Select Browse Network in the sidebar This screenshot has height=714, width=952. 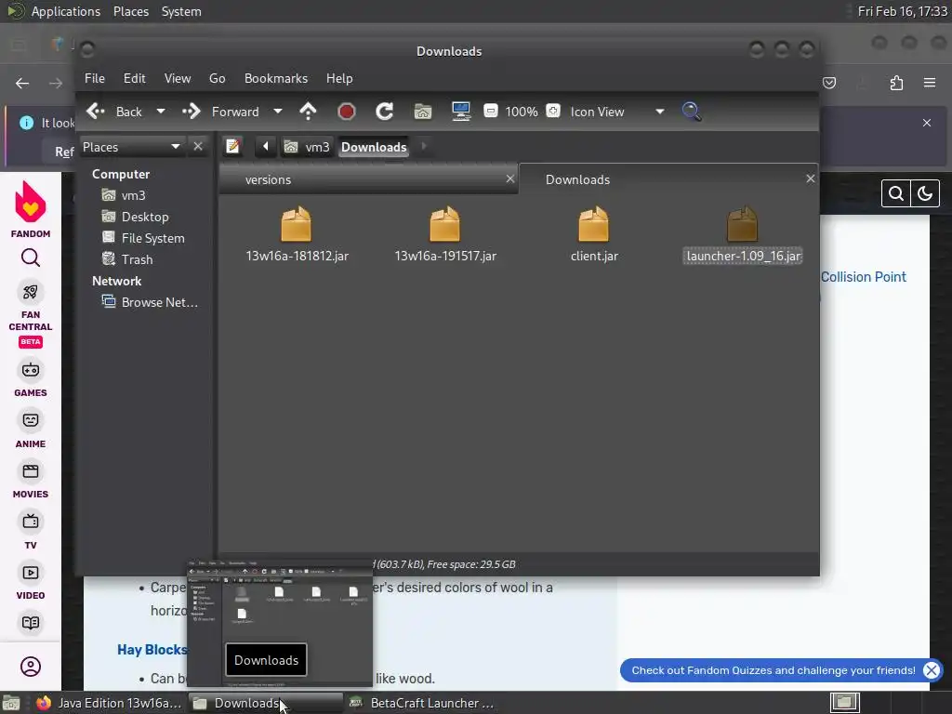(x=150, y=302)
